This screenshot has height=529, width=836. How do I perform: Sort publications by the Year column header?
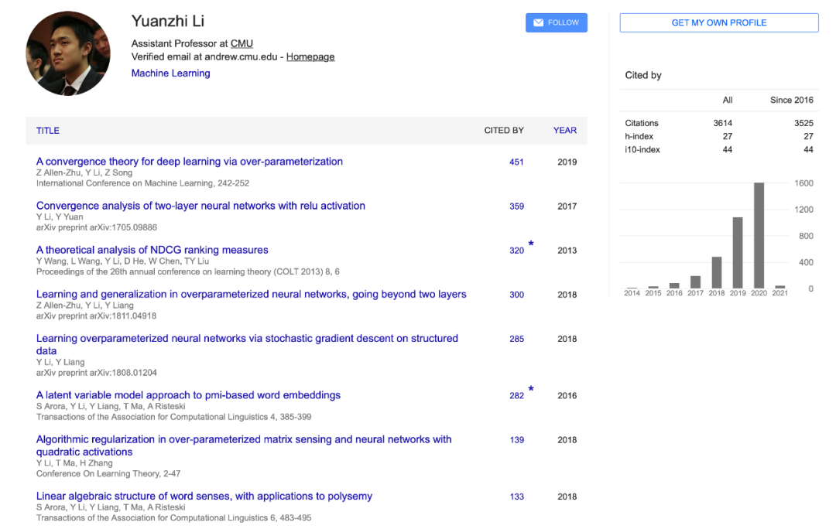(x=564, y=131)
